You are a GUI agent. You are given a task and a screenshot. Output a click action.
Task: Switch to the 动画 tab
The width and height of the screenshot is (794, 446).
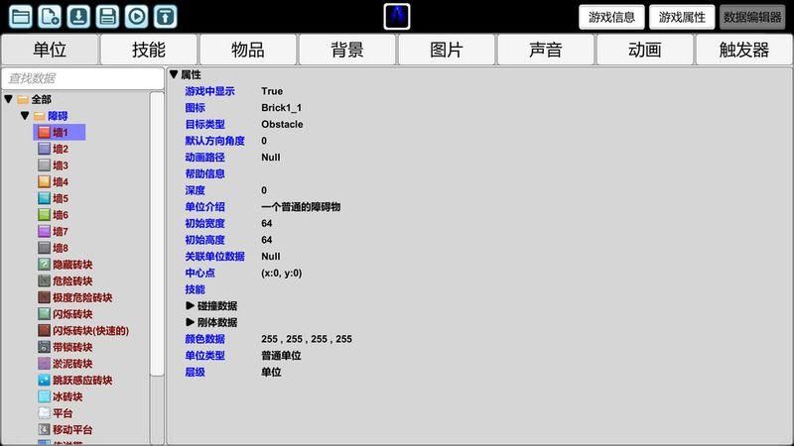645,50
